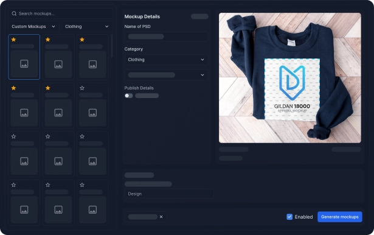Unstar the third mockup in top row
Viewport: 374px width, 235px height.
(x=82, y=40)
